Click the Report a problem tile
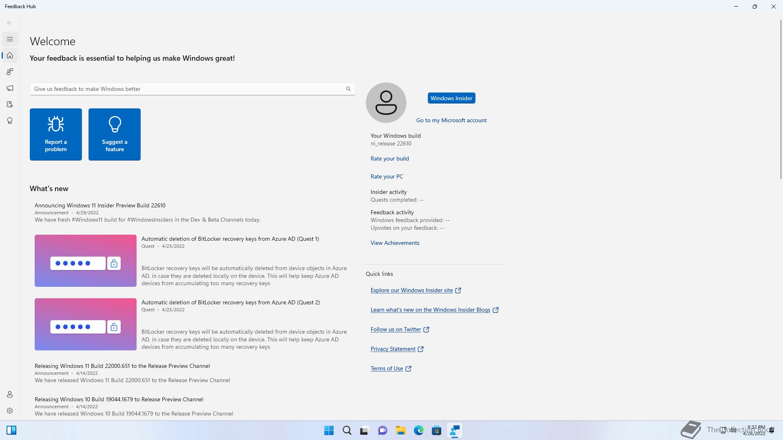 click(x=56, y=134)
